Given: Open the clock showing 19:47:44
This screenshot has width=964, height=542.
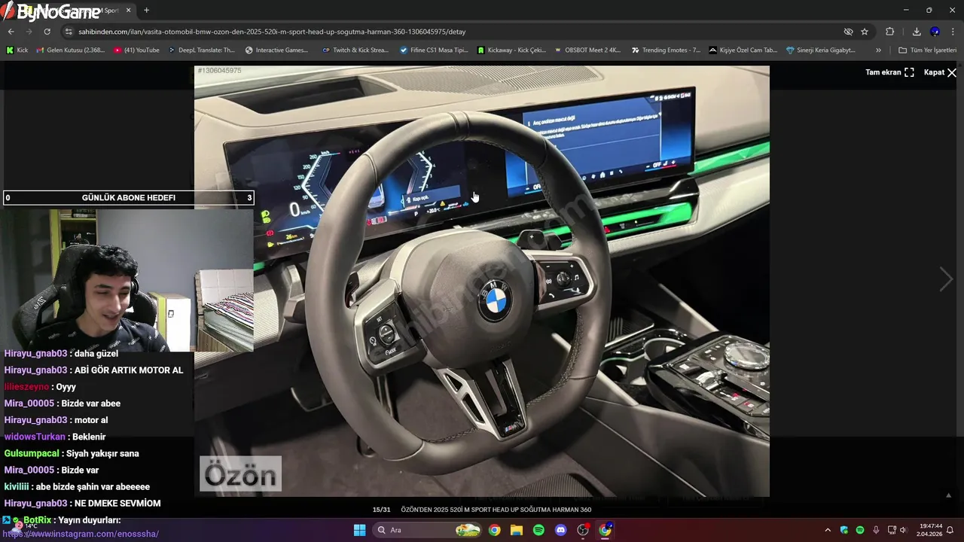Looking at the screenshot, I should pos(931,530).
